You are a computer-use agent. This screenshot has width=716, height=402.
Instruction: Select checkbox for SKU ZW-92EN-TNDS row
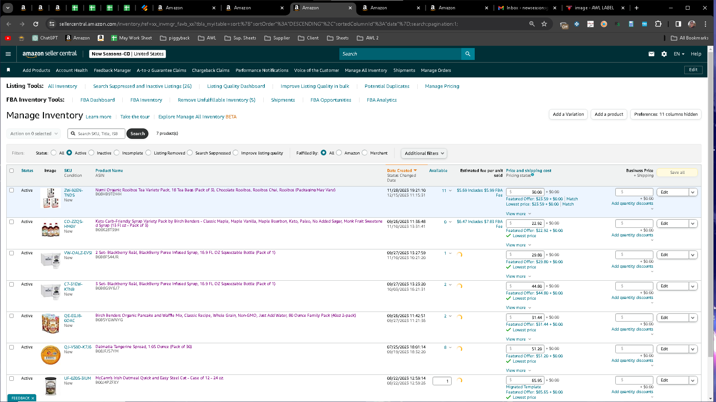(x=12, y=190)
